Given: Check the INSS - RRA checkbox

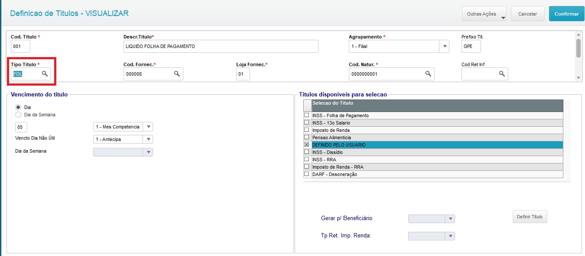Looking at the screenshot, I should (x=307, y=160).
